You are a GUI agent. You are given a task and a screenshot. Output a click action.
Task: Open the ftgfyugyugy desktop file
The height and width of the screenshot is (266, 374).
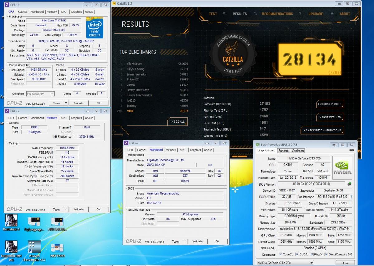(x=34, y=224)
